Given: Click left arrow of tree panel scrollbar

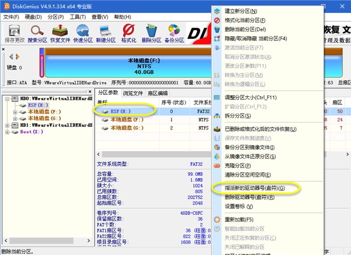Looking at the screenshot, I should [x=6, y=240].
